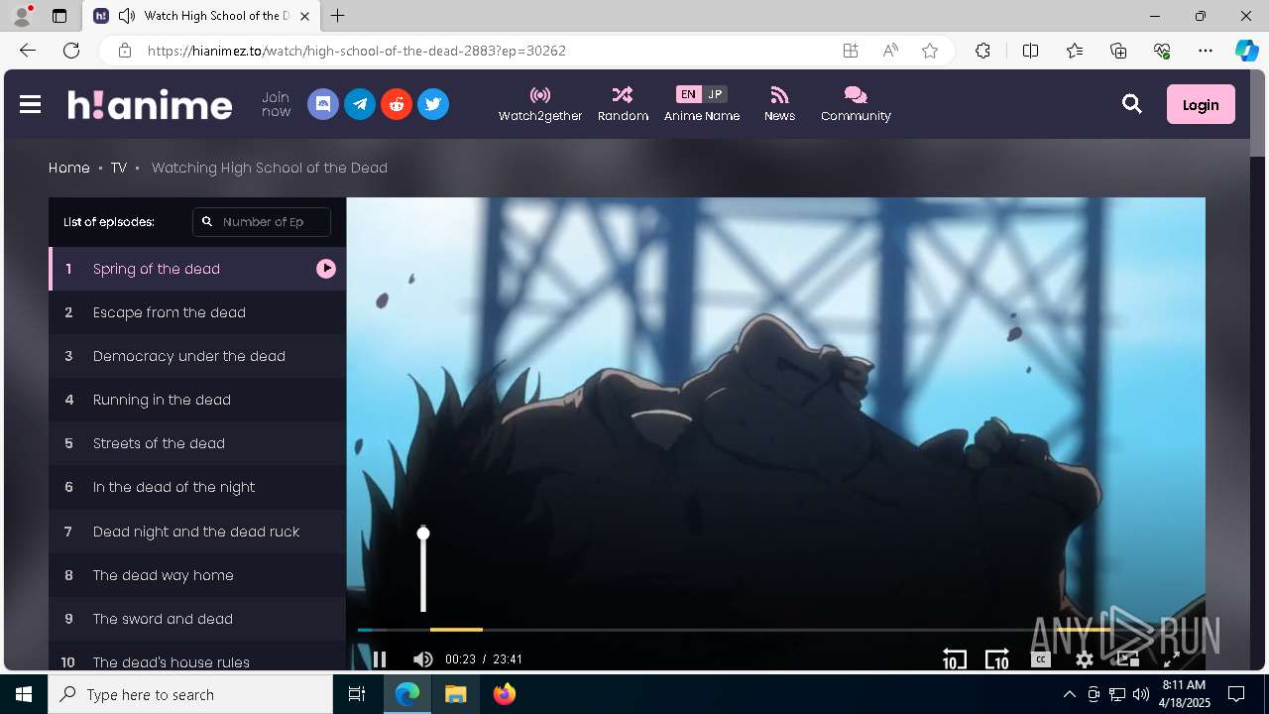Image resolution: width=1269 pixels, height=714 pixels.
Task: Open the HiAnime logo homepage
Action: coord(150,104)
